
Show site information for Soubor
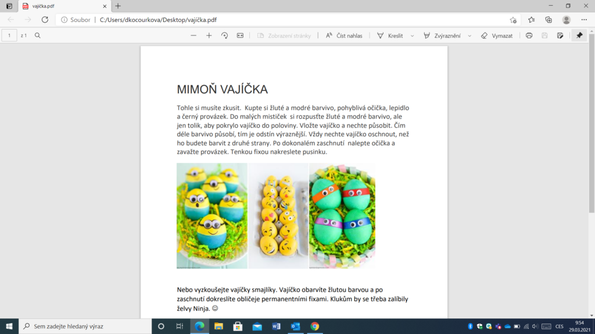point(76,20)
